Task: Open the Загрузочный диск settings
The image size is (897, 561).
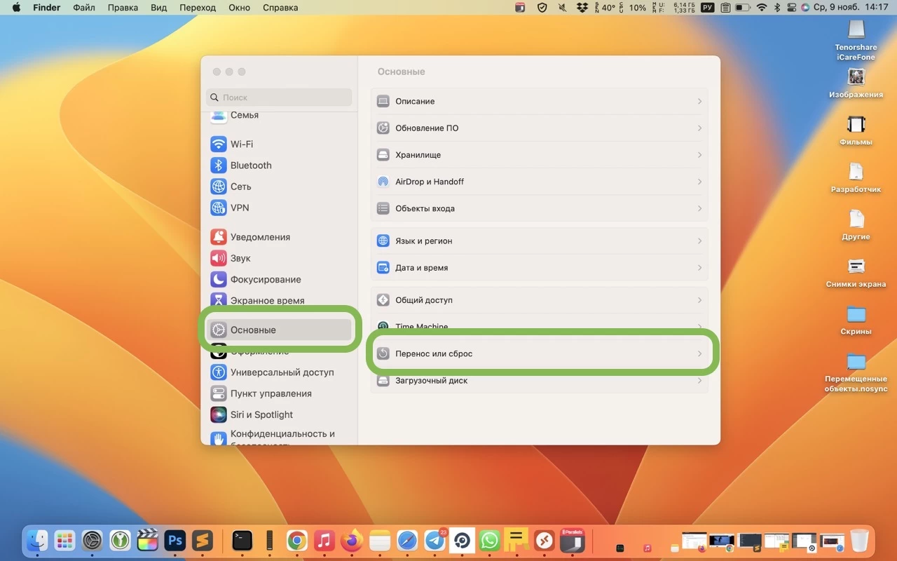Action: coord(540,380)
